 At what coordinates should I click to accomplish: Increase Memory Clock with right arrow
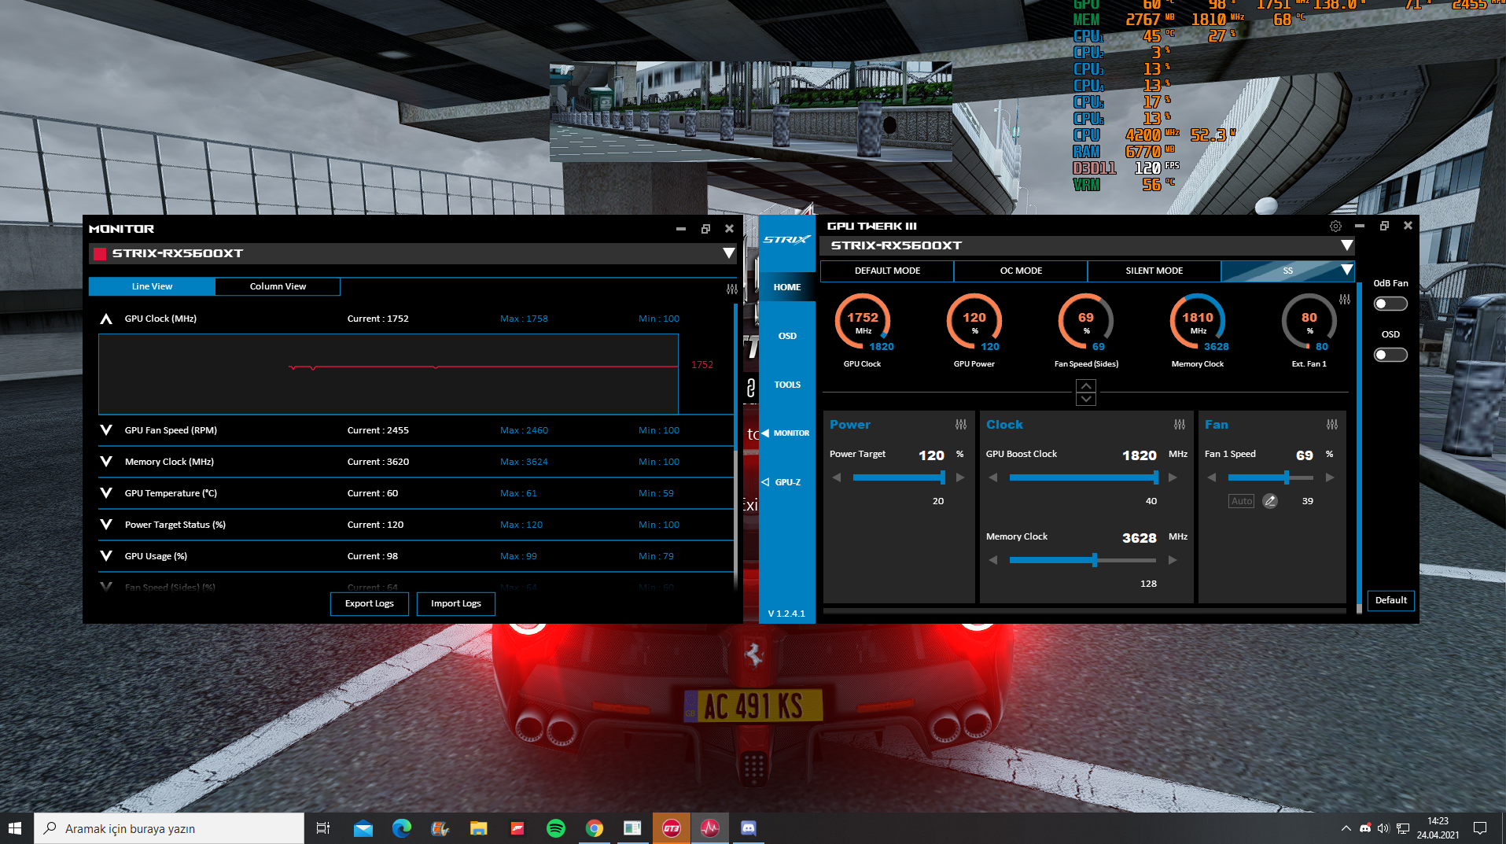point(1173,560)
